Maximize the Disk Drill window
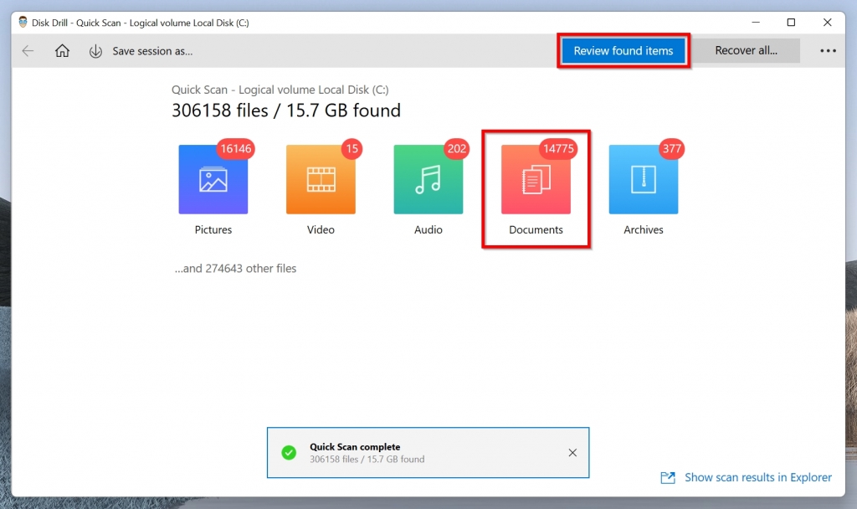The width and height of the screenshot is (857, 509). [x=791, y=23]
